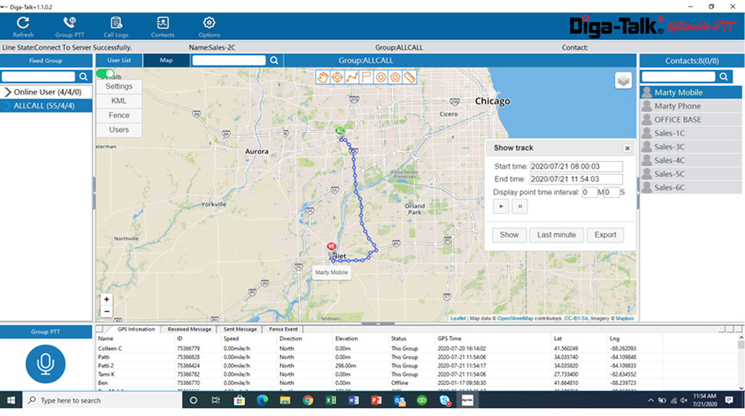
Task: Export the displayed track
Action: (605, 235)
